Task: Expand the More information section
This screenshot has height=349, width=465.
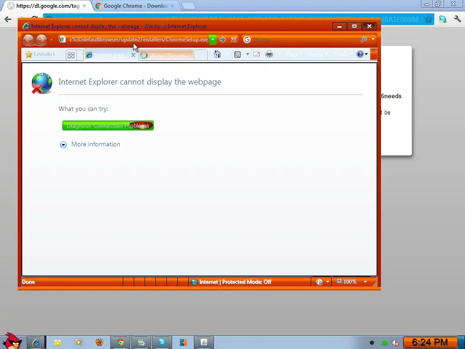Action: (63, 145)
